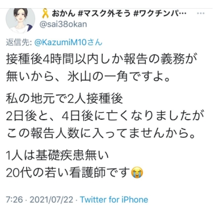The height and width of the screenshot is (212, 215).
Task: Click the author's profile avatar picture
Action: pos(20,20)
